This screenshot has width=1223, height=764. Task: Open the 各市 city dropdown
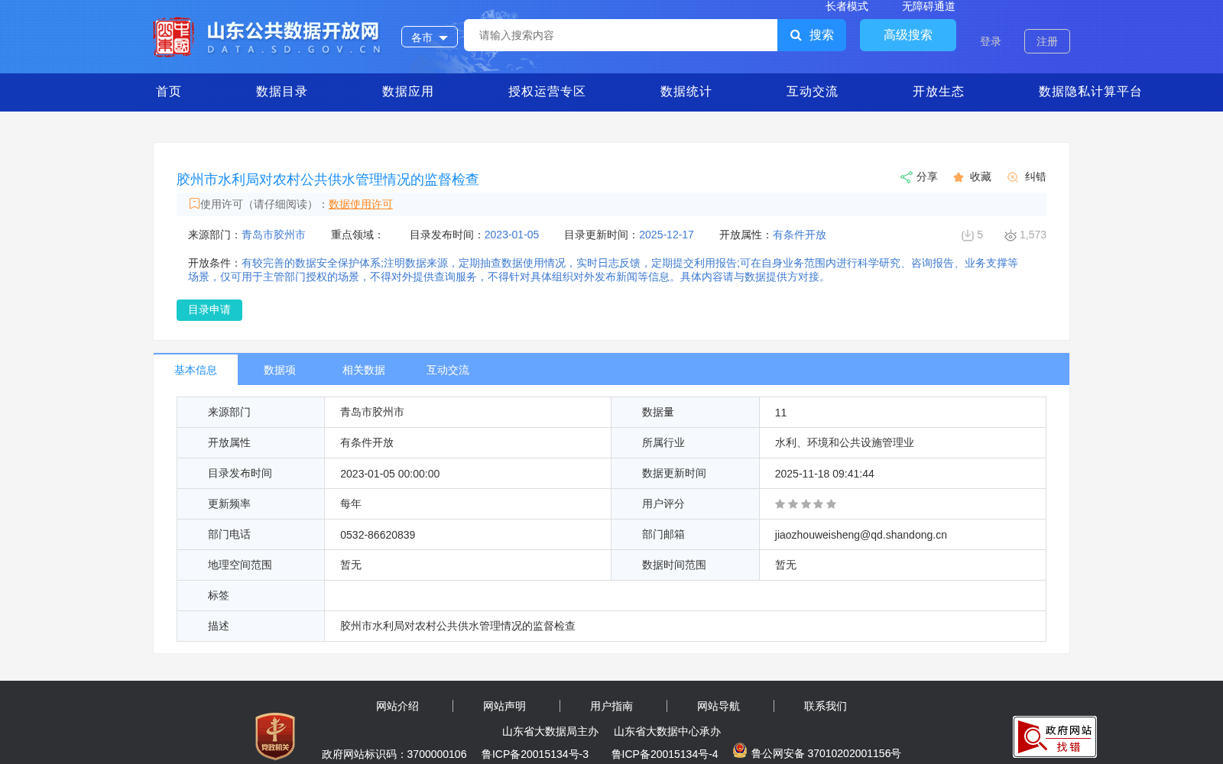(x=430, y=37)
